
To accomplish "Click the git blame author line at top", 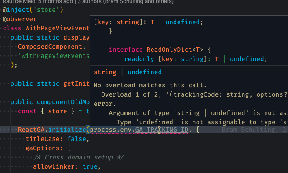I will coord(88,2).
